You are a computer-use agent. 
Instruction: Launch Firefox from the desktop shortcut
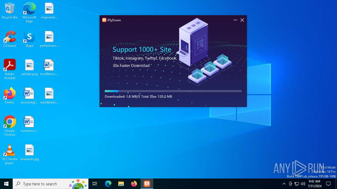pos(10,96)
